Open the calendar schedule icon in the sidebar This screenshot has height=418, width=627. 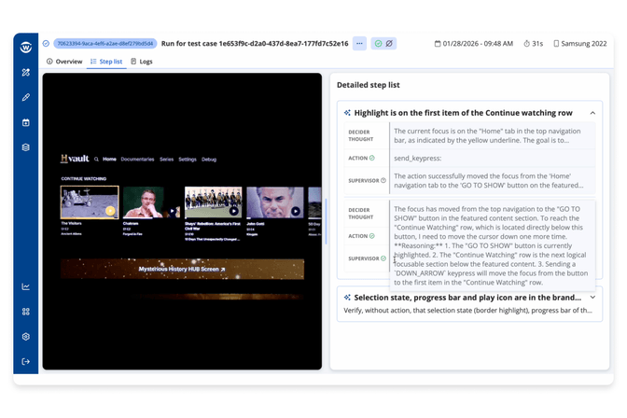point(25,122)
